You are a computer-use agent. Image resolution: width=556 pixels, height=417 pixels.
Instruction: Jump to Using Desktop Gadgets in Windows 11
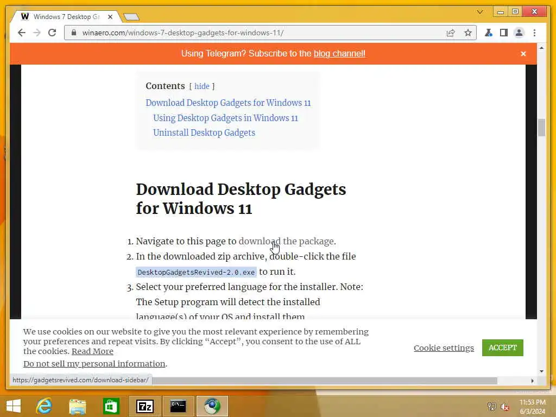pyautogui.click(x=225, y=118)
